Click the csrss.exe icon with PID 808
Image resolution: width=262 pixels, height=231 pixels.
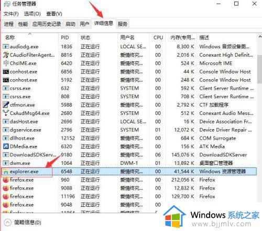point(6,97)
